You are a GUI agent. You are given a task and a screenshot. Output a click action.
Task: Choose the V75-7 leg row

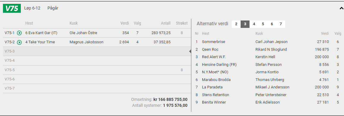(x=97, y=88)
